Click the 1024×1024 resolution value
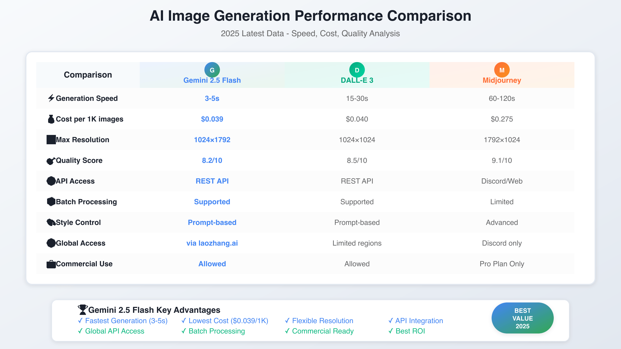 [x=357, y=140]
